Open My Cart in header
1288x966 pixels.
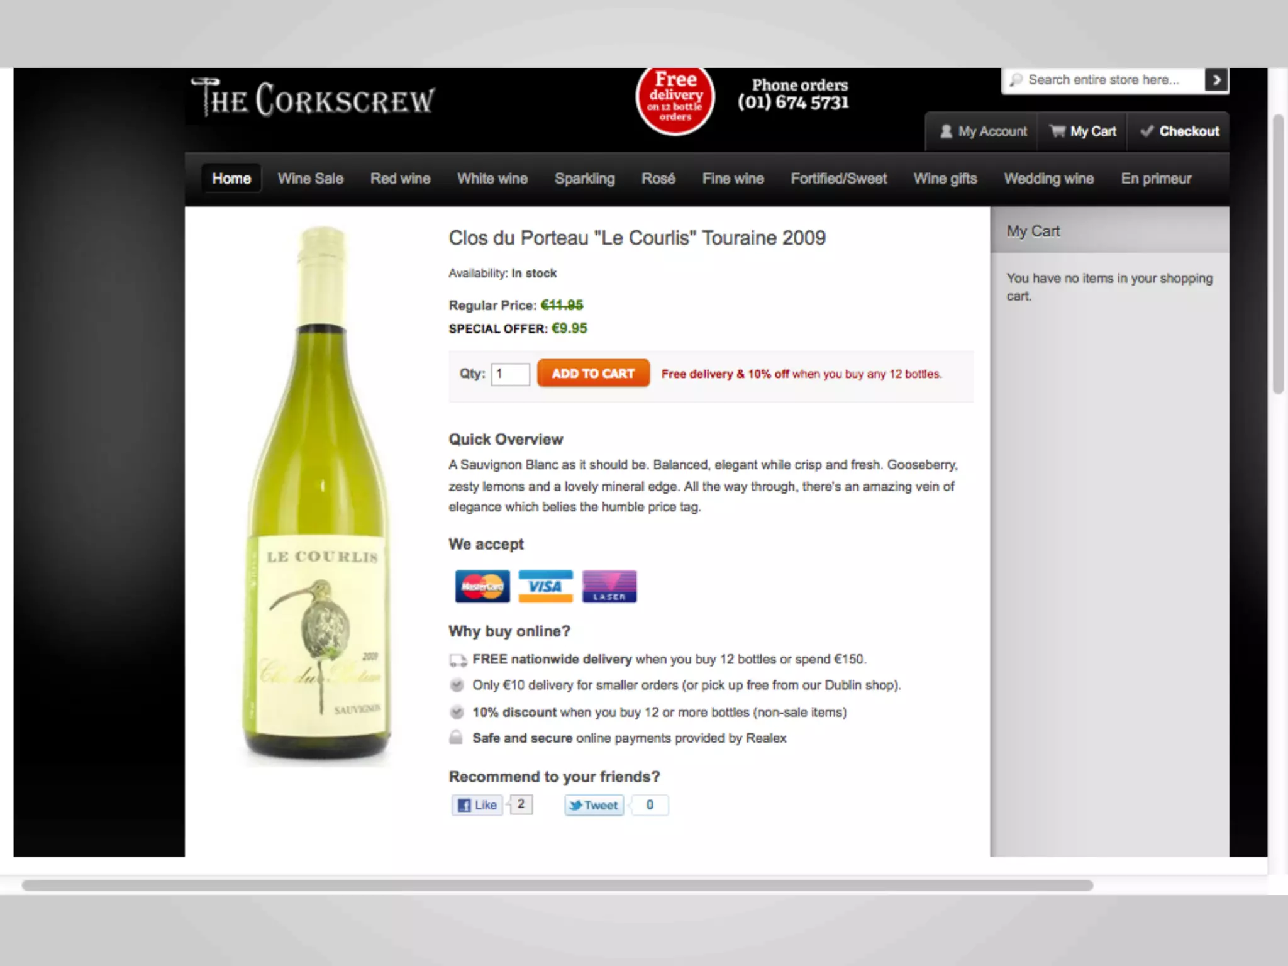click(1082, 131)
